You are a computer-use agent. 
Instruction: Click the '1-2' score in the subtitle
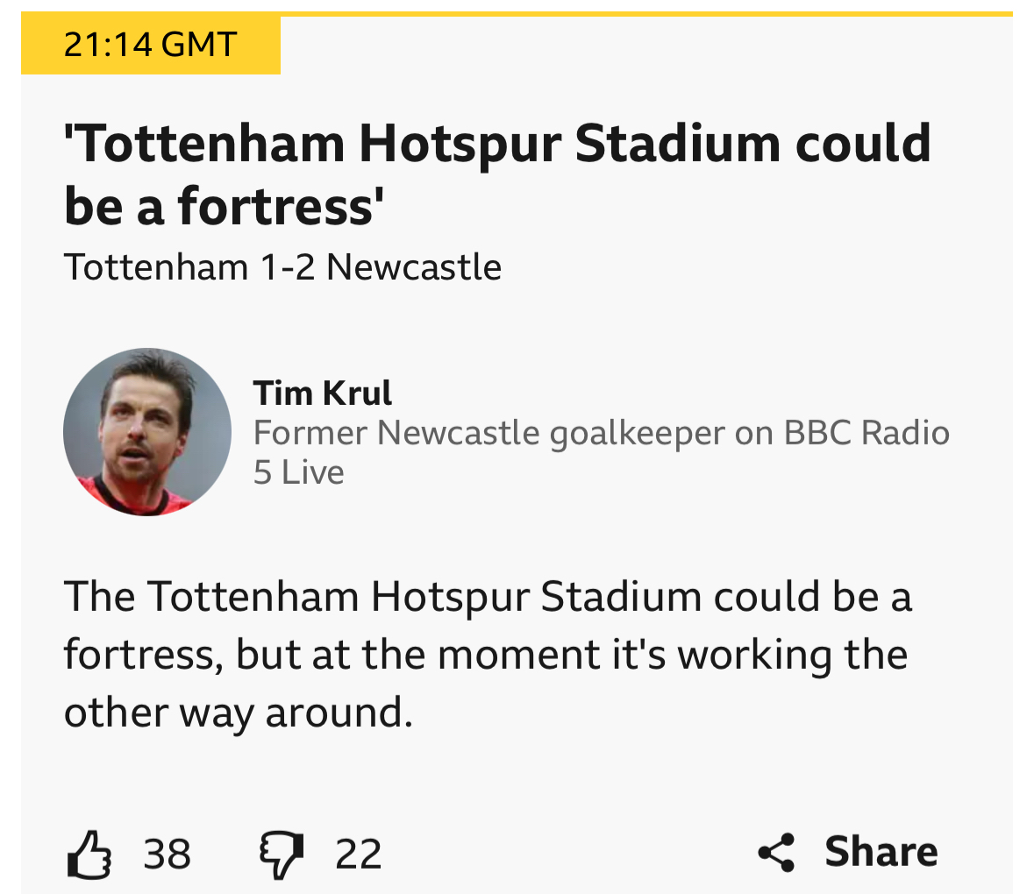click(x=287, y=267)
